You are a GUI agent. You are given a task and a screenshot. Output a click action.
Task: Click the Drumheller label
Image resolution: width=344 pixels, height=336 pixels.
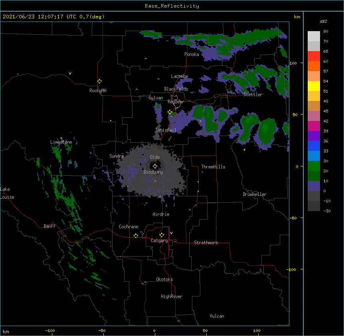255,194
